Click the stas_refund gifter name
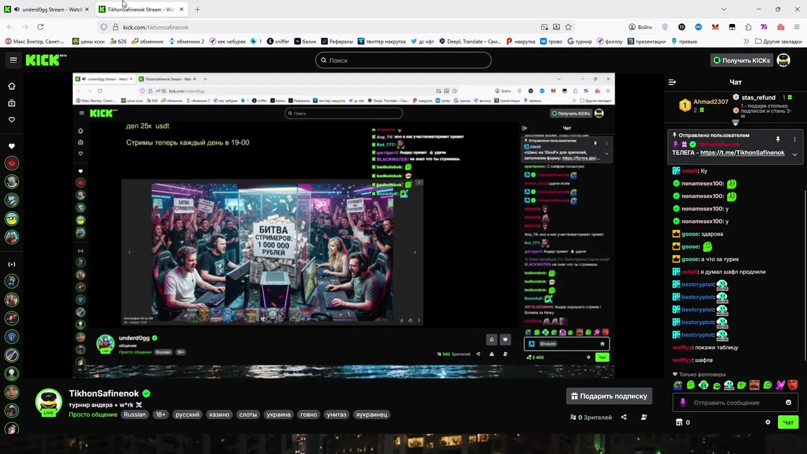Screen dimensions: 807x454 pyautogui.click(x=758, y=98)
